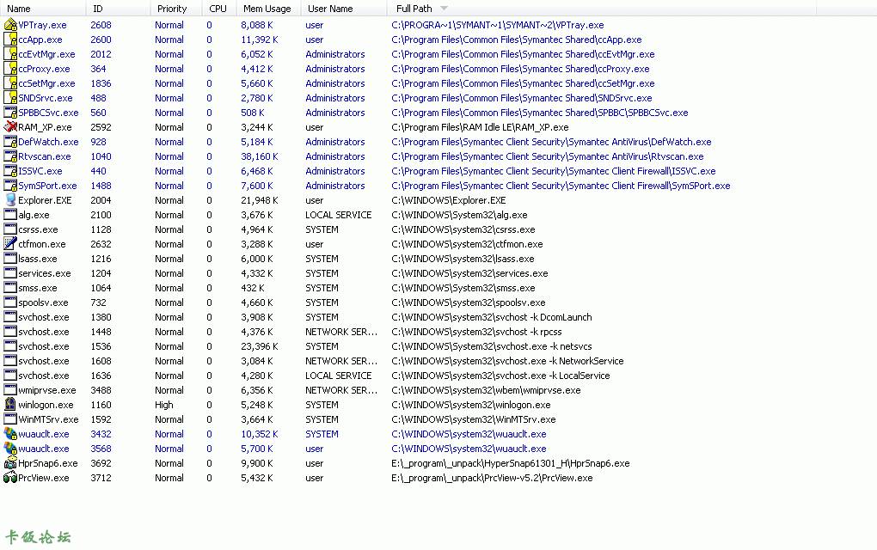Sort by the ID column header
877x550 pixels.
pyautogui.click(x=118, y=9)
